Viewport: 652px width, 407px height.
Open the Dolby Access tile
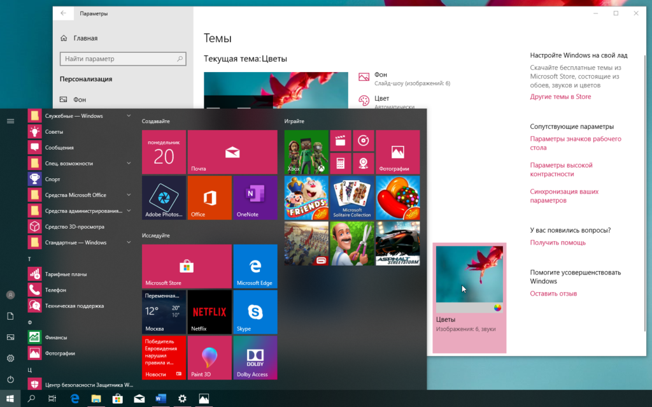255,357
